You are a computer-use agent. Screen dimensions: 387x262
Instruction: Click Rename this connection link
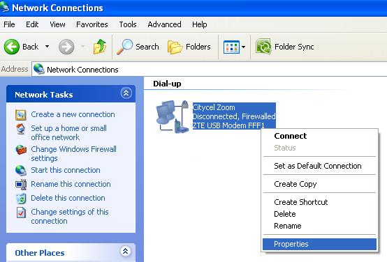pos(71,184)
